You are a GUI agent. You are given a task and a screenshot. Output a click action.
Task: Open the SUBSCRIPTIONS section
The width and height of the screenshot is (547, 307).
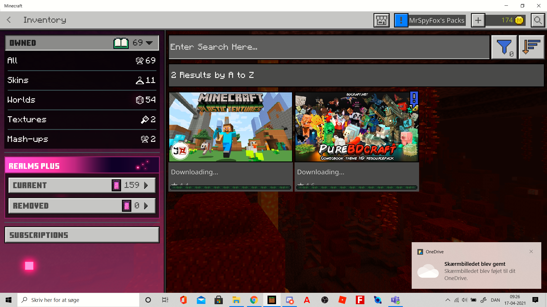click(82, 235)
